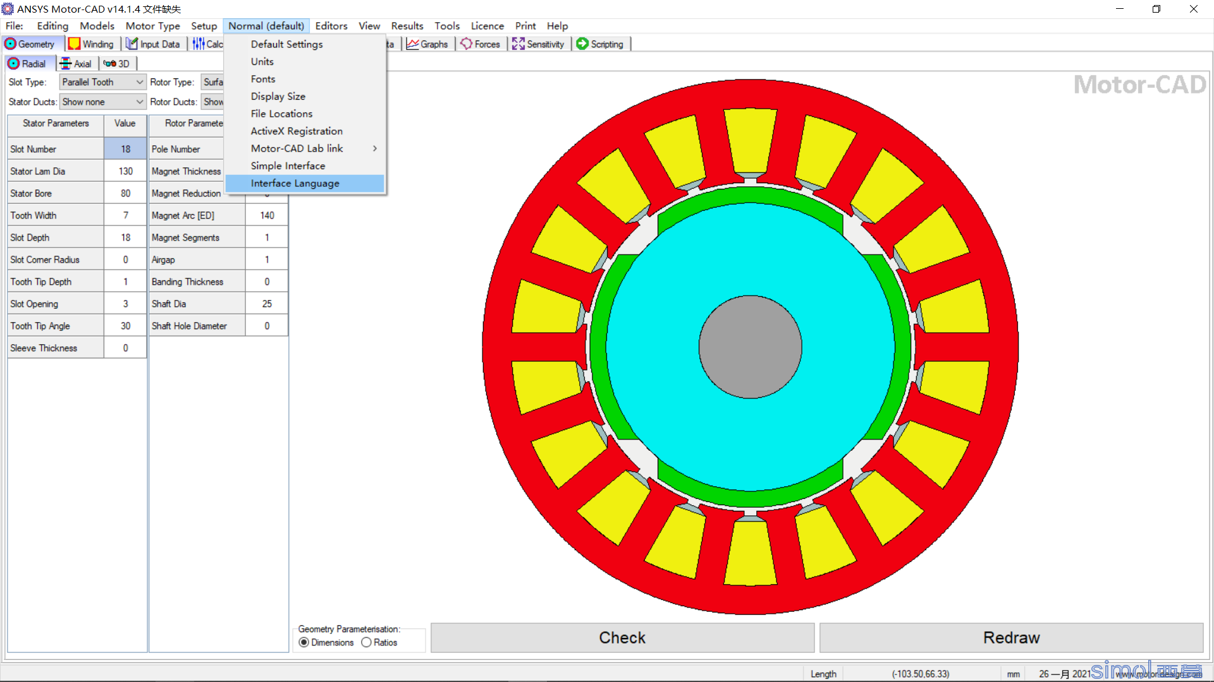Select the Dimensions radio button

coord(304,643)
